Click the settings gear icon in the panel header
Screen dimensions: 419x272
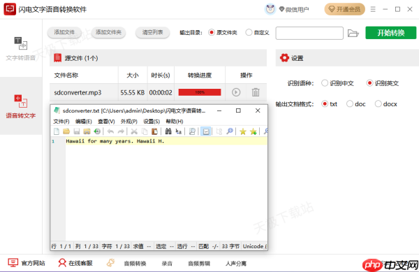pyautogui.click(x=284, y=58)
